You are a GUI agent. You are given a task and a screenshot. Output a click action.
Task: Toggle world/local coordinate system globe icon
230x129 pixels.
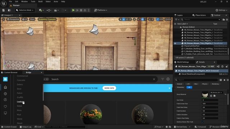pos(134,19)
